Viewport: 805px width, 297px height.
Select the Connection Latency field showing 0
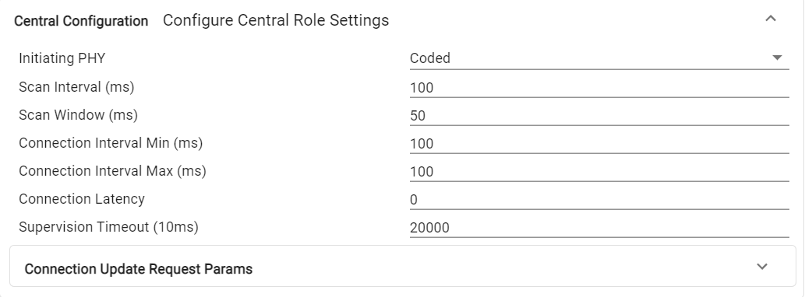pos(599,201)
